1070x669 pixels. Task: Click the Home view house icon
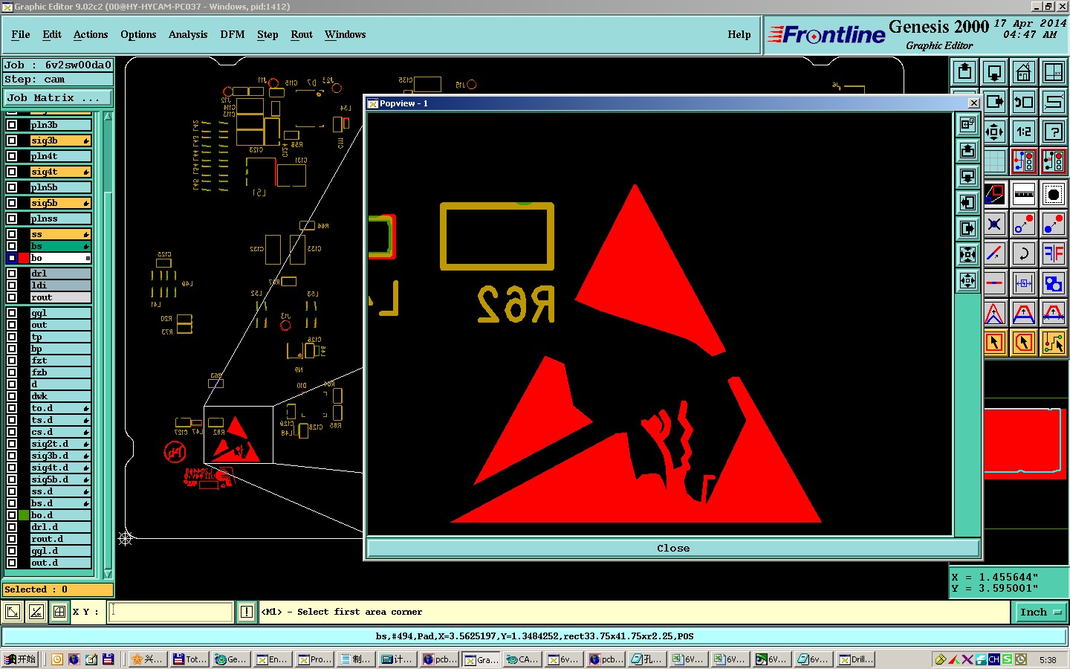(x=1024, y=72)
